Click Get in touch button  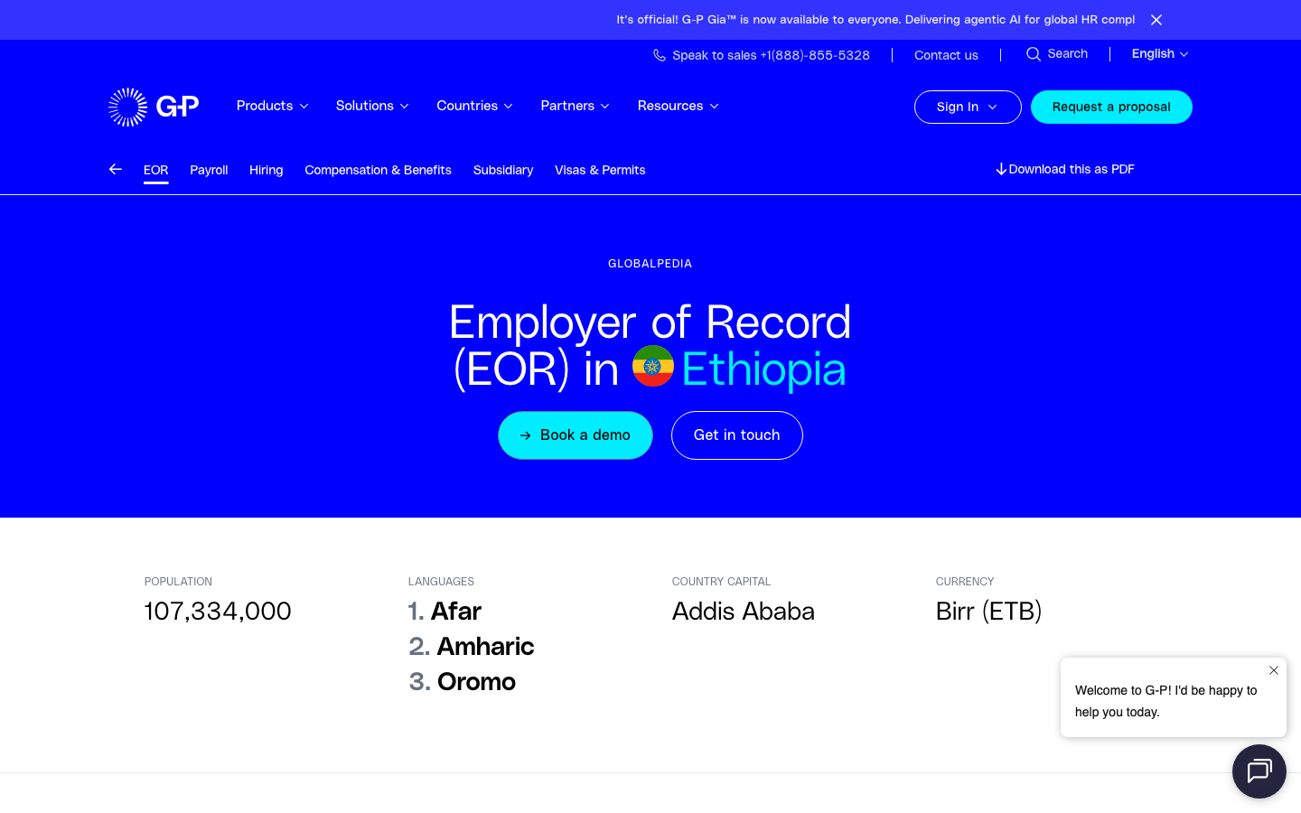(x=737, y=435)
